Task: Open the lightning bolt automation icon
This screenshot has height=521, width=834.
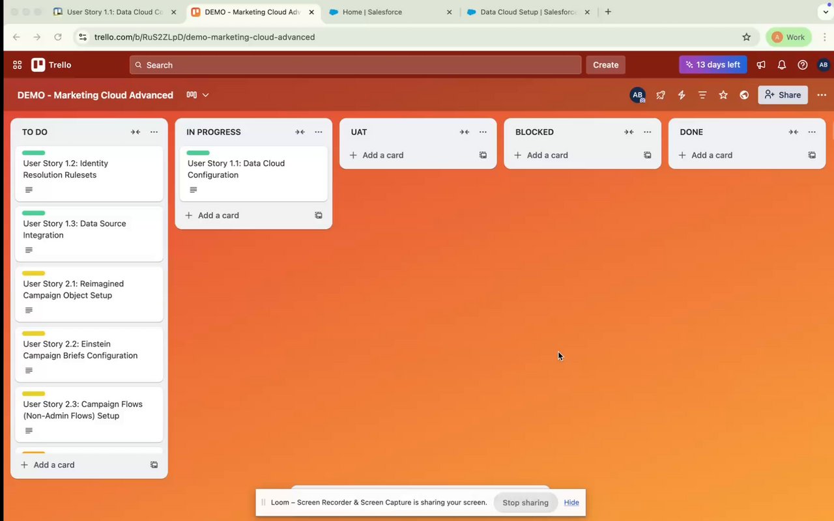Action: [682, 95]
